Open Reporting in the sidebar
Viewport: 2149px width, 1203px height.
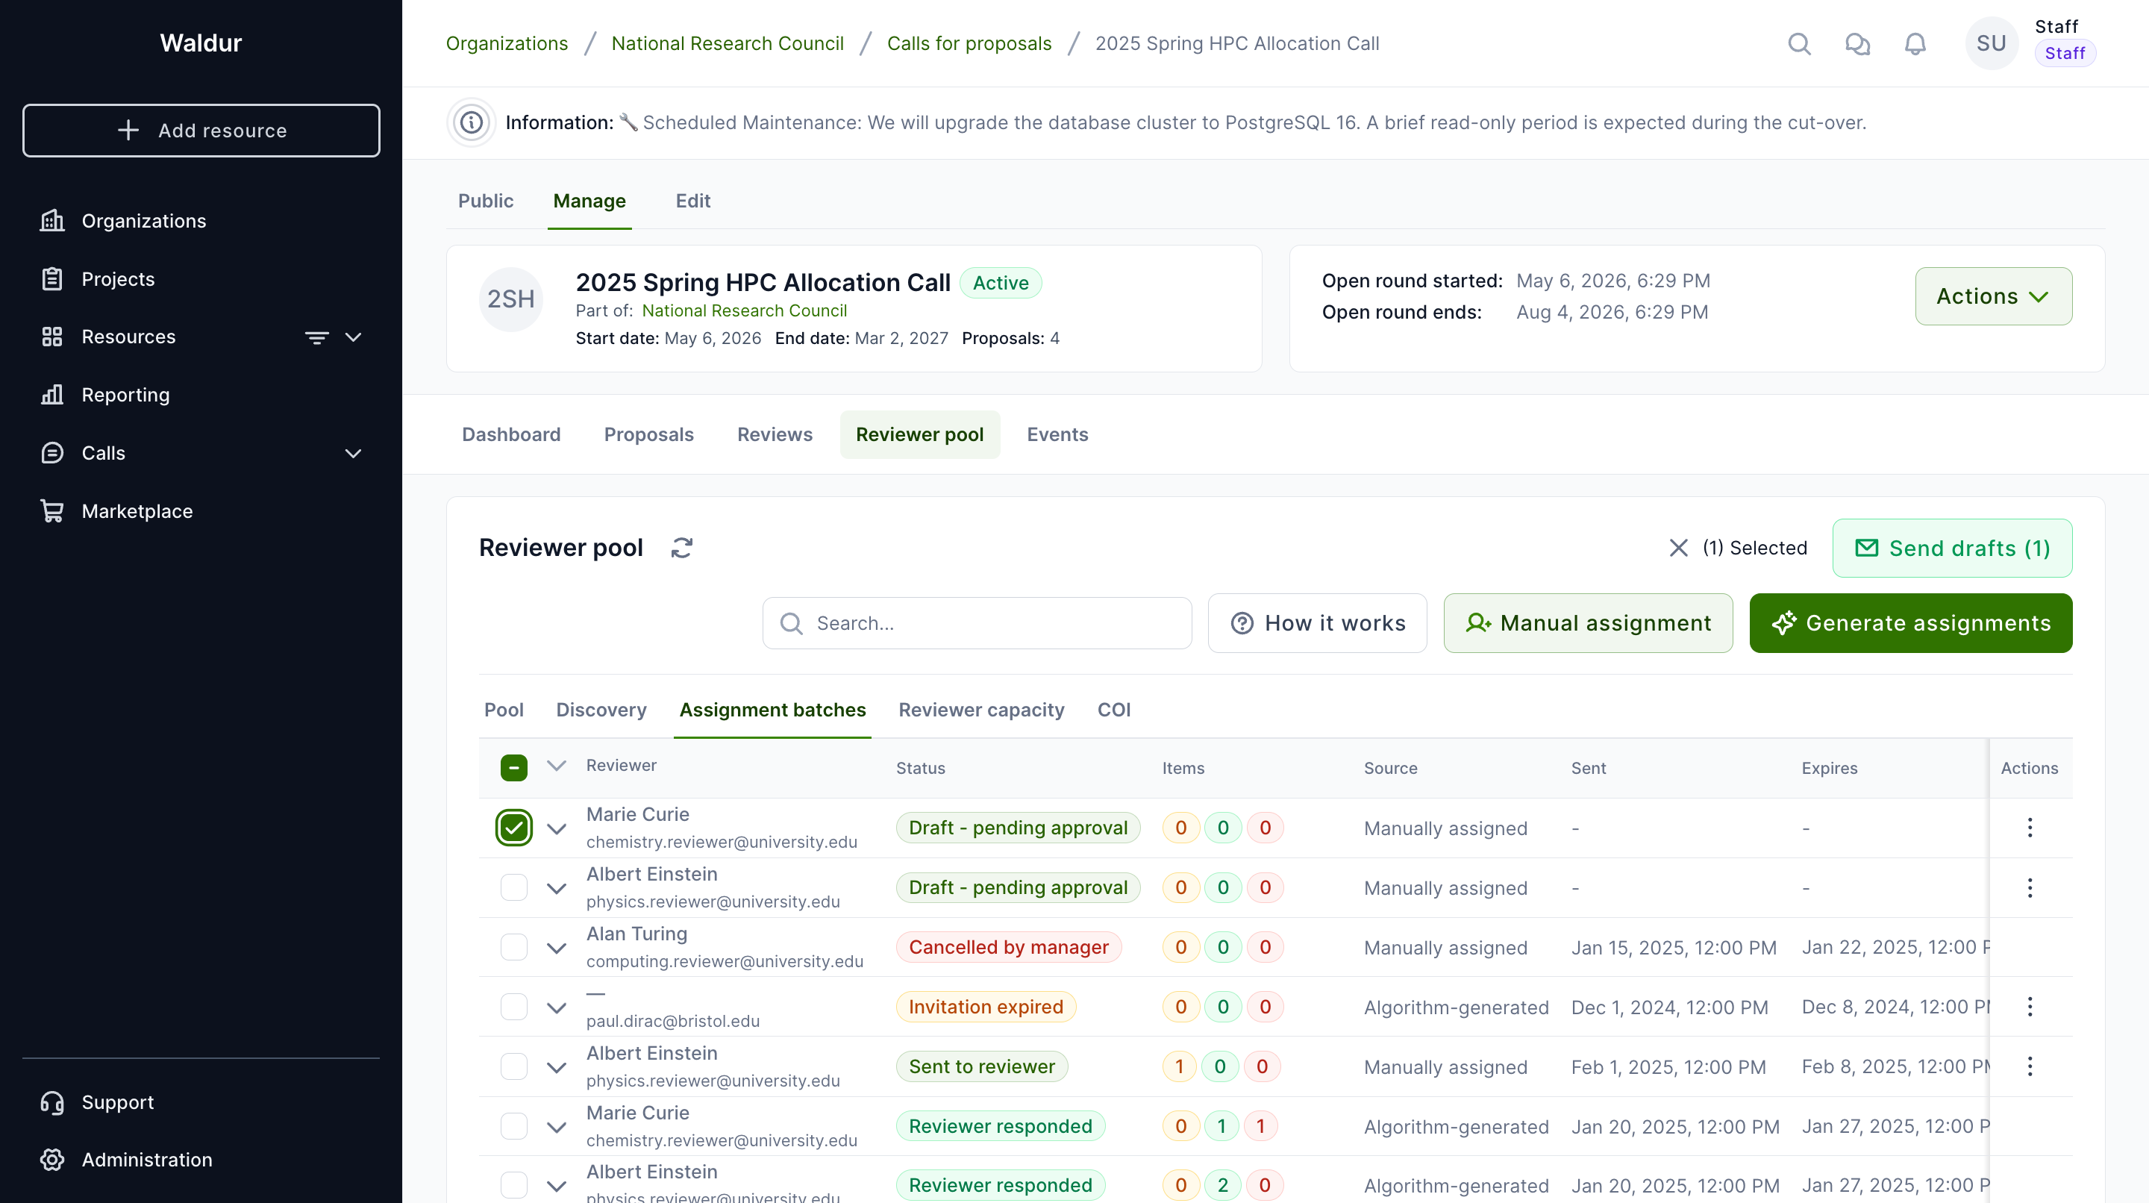pyautogui.click(x=201, y=395)
